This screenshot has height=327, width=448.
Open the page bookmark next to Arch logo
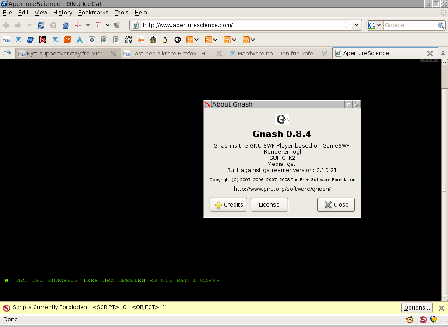(x=92, y=40)
